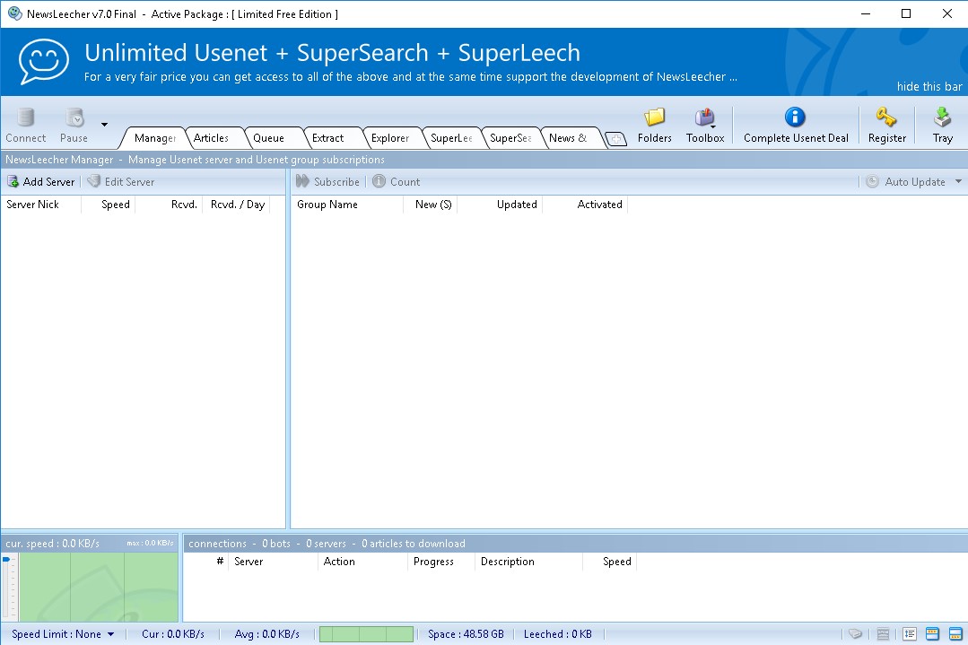
Task: Click the 'Leeched : 0 KB' status text
Action: [x=557, y=634]
